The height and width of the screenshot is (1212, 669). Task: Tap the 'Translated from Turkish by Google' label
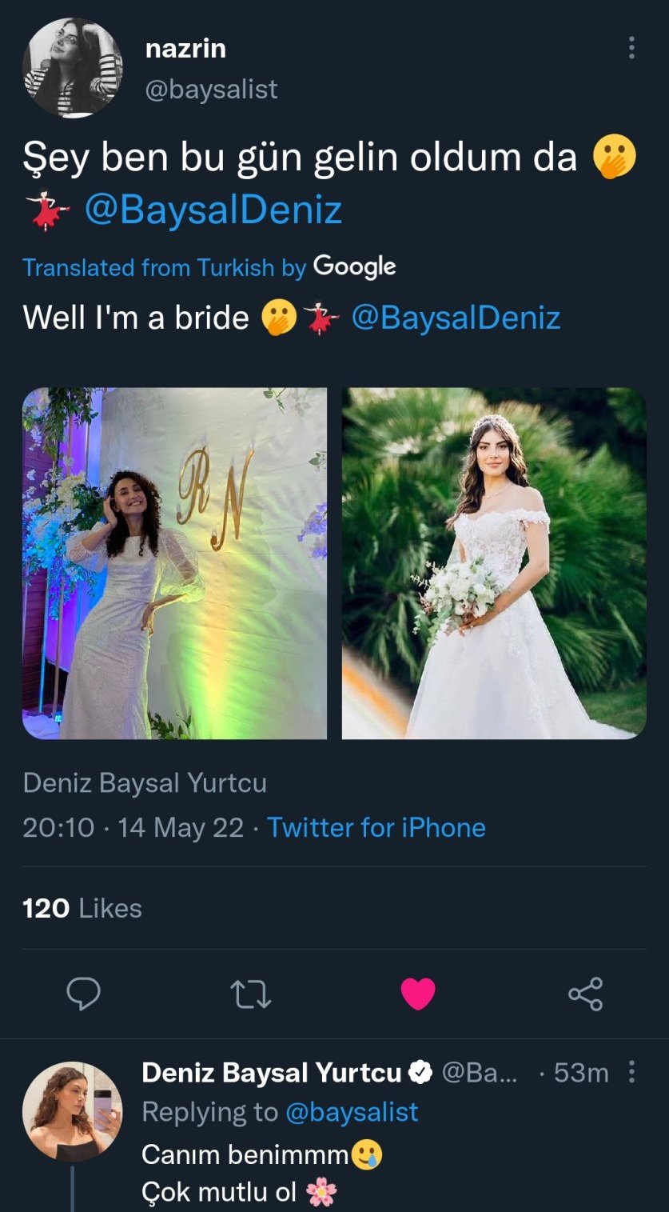tap(209, 267)
